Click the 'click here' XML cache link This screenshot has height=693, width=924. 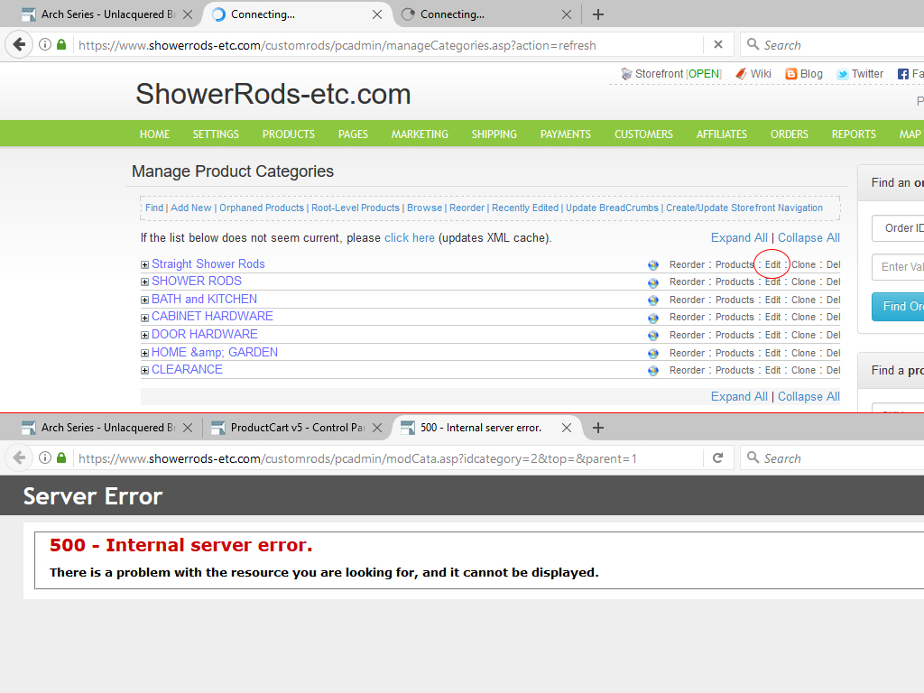click(x=410, y=237)
